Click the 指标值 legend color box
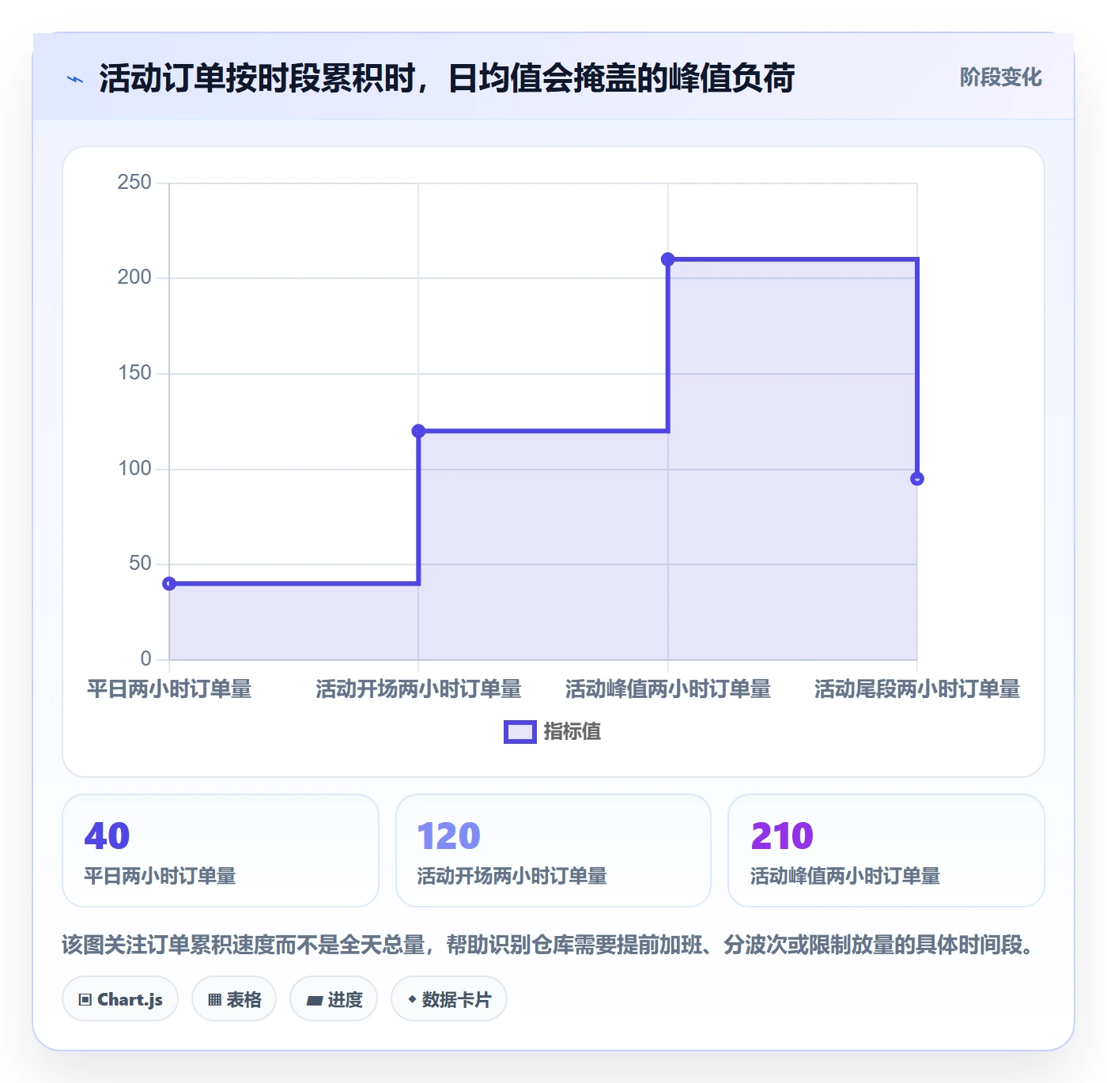The image size is (1107, 1083). tap(520, 732)
